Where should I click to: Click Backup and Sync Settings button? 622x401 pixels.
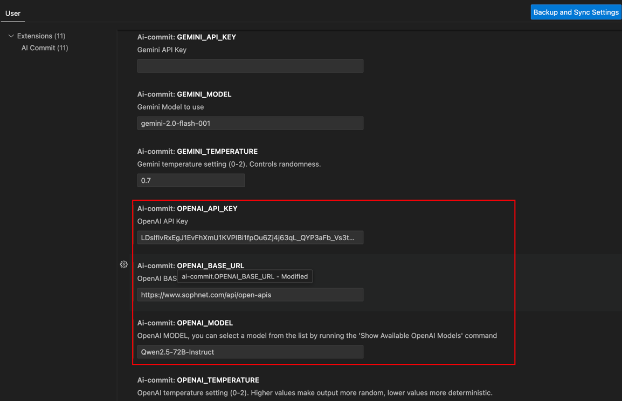576,12
